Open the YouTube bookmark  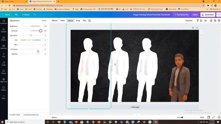click(38, 9)
